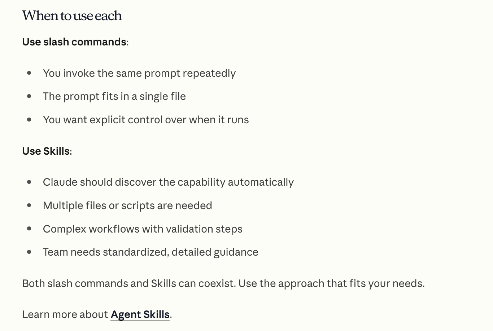Viewport: 493px width, 331px height.
Task: Click the "When to use each" heading
Action: coord(72,16)
